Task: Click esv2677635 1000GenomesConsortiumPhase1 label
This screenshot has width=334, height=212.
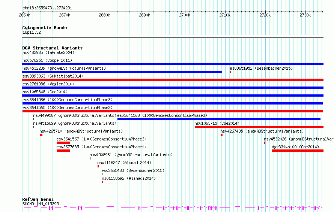Action: point(101,147)
